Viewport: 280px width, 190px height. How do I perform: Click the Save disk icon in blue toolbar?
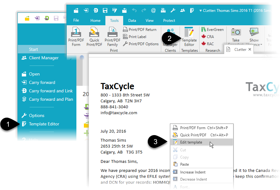105,11
